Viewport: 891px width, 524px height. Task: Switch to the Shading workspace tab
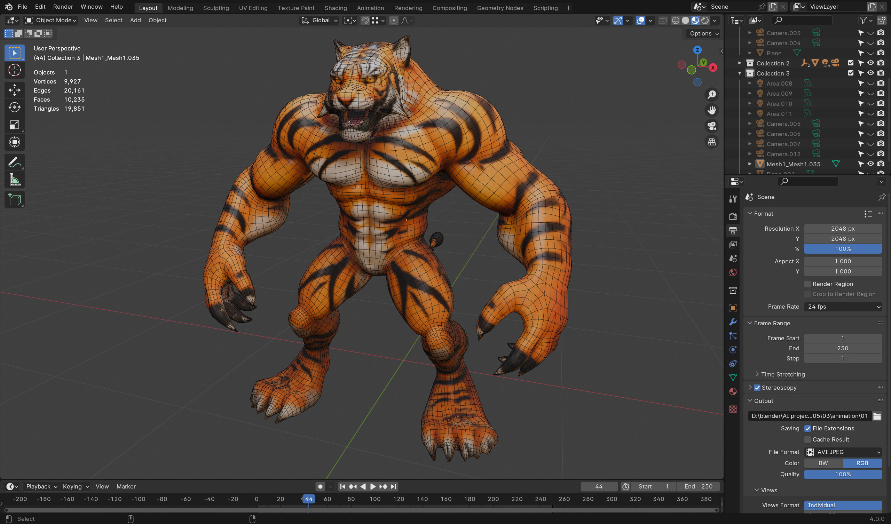tap(336, 8)
